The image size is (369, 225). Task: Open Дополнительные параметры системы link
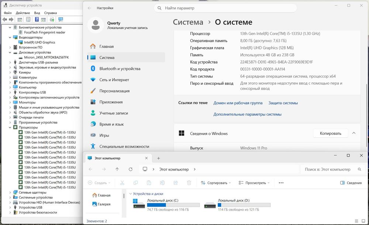point(247,115)
